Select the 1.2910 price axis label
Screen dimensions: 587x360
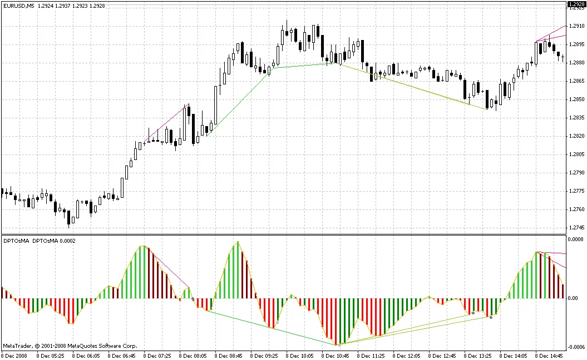point(575,26)
